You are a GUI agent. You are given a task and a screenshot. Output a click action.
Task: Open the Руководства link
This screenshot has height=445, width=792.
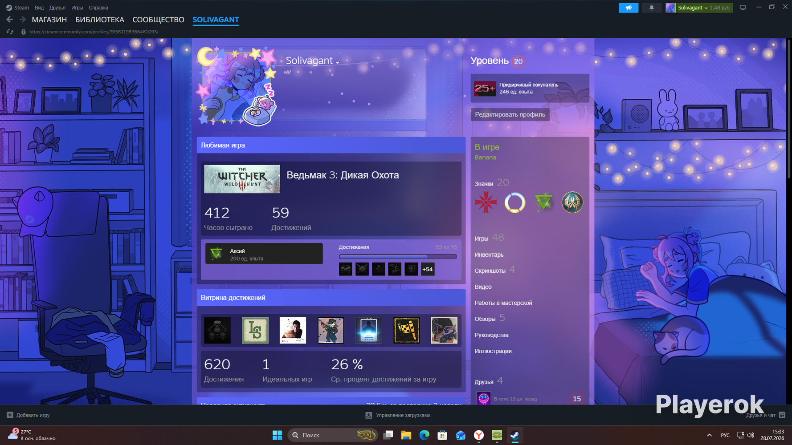tap(491, 335)
